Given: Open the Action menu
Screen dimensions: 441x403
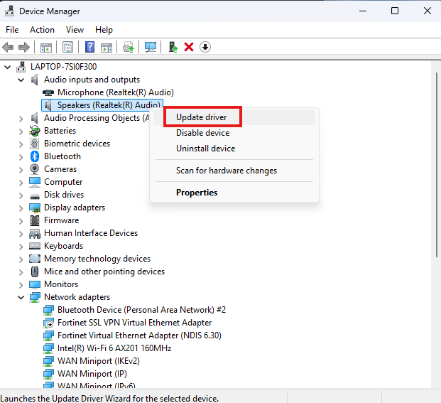Looking at the screenshot, I should click(42, 30).
